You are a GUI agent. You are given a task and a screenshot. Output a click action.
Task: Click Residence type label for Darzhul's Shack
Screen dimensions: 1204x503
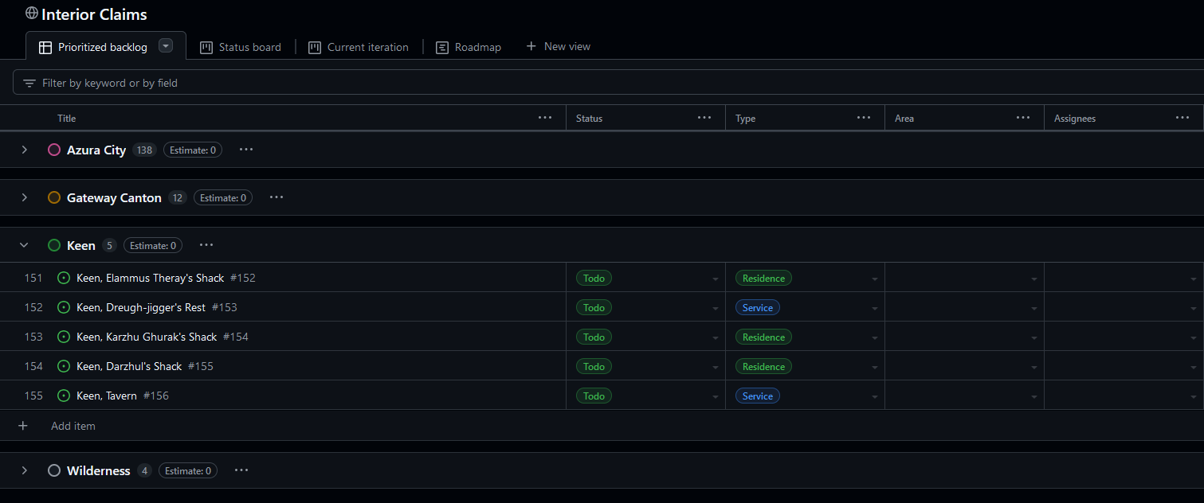tap(763, 366)
